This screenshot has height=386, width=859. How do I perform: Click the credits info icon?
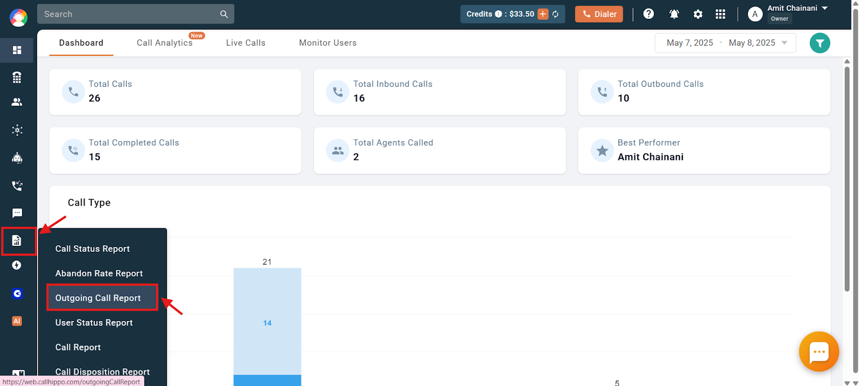(498, 14)
